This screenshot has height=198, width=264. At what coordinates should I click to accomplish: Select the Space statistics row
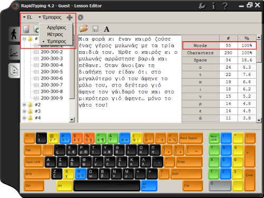click(219, 60)
